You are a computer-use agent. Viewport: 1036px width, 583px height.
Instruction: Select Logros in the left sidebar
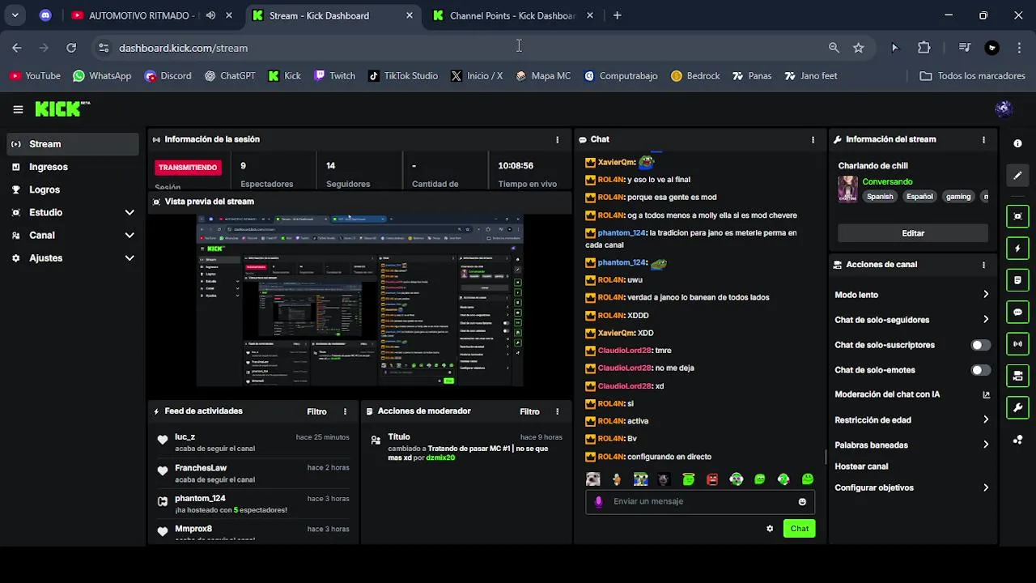[x=73, y=189]
